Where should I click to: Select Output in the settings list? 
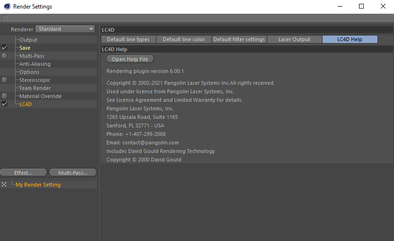tap(28, 40)
